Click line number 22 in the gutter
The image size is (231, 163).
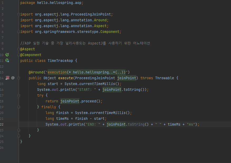pyautogui.click(x=2, y=124)
